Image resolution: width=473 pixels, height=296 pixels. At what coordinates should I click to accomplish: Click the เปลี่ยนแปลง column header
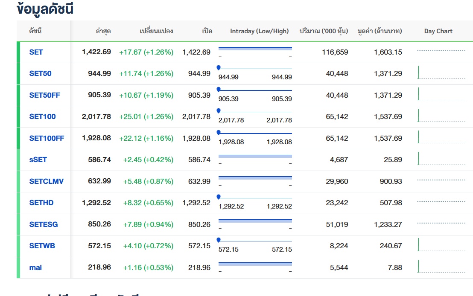(x=156, y=31)
